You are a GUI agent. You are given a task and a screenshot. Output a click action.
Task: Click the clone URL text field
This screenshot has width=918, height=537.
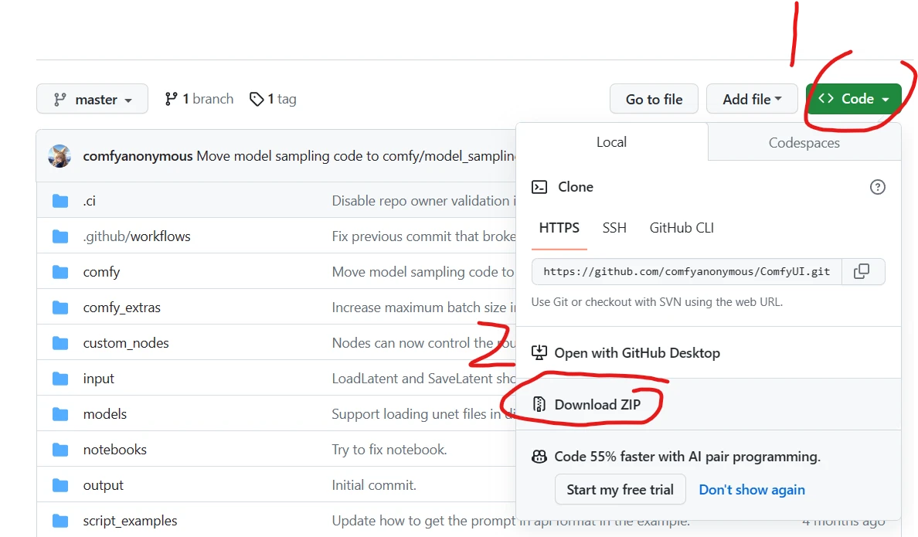tap(686, 272)
